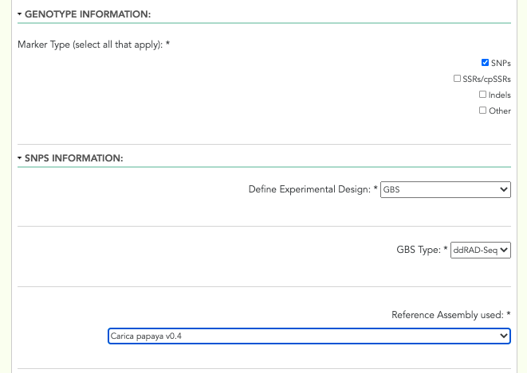This screenshot has width=527, height=373.
Task: Click the SNPs checkbox label text
Action: pyautogui.click(x=501, y=63)
